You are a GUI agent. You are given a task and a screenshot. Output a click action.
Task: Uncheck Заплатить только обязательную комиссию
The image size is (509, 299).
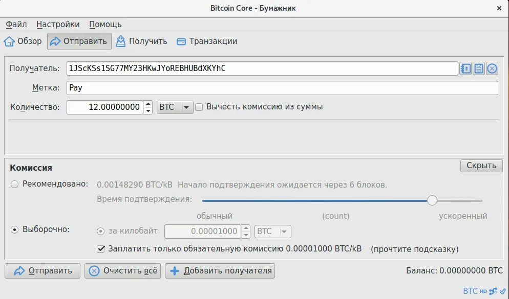(x=101, y=249)
